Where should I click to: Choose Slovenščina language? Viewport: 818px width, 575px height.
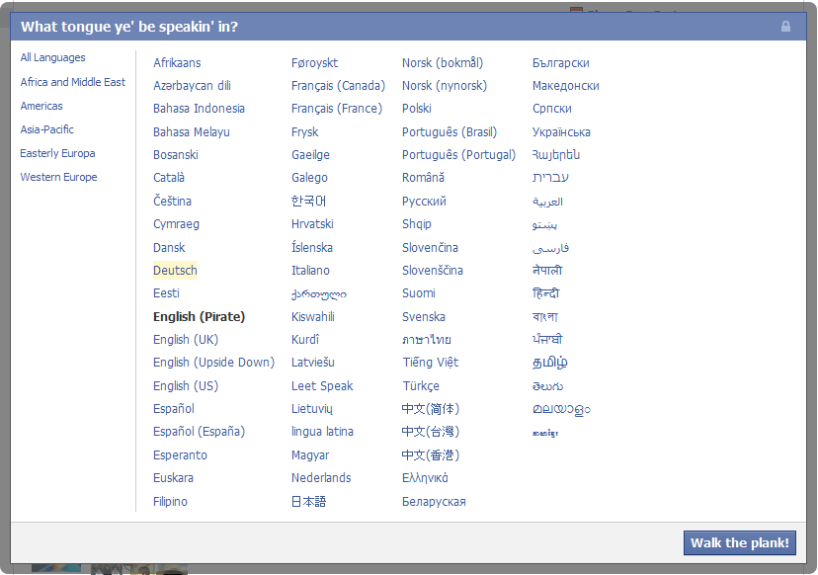tap(433, 271)
